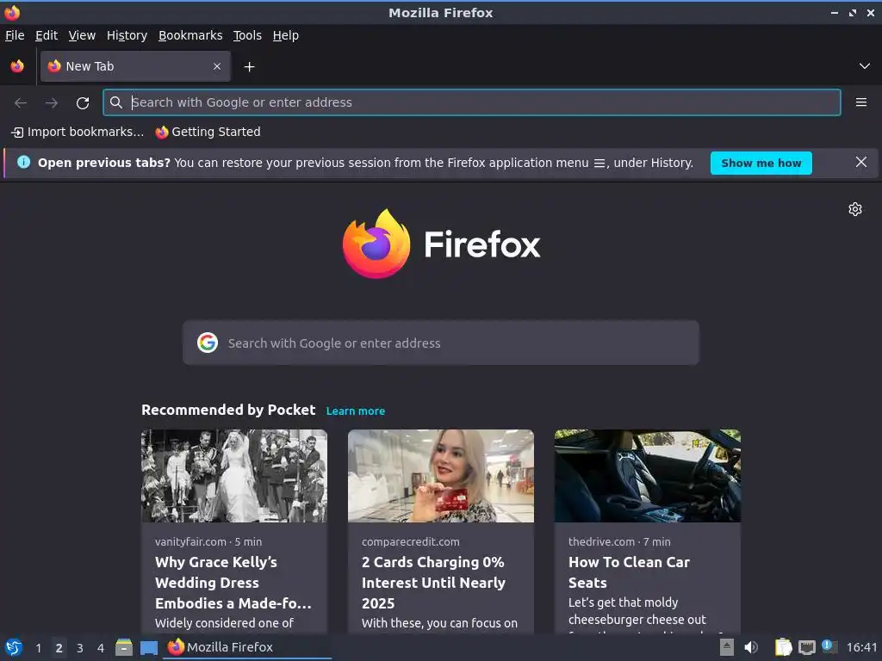Click the Recommended by Pocket heading
The width and height of the screenshot is (882, 661).
(228, 410)
